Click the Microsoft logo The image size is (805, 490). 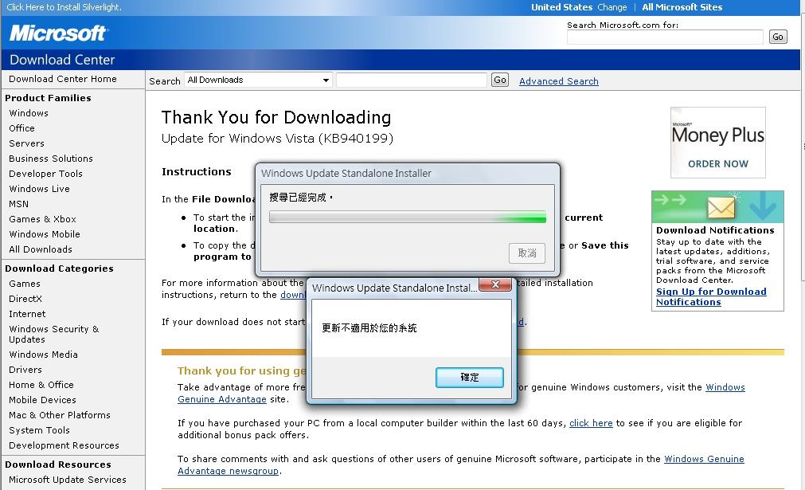point(57,33)
